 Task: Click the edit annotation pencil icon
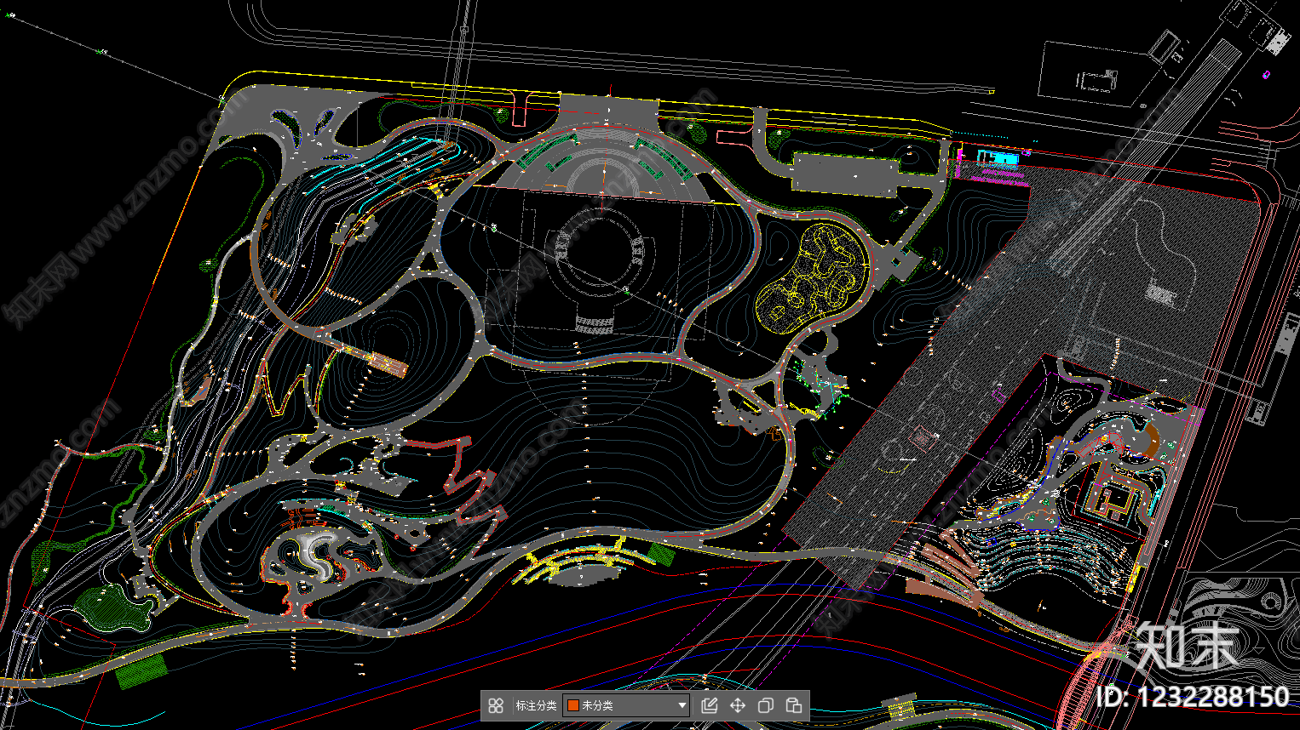710,705
